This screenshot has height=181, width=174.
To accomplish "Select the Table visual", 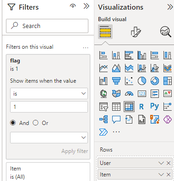I will 116,107.
